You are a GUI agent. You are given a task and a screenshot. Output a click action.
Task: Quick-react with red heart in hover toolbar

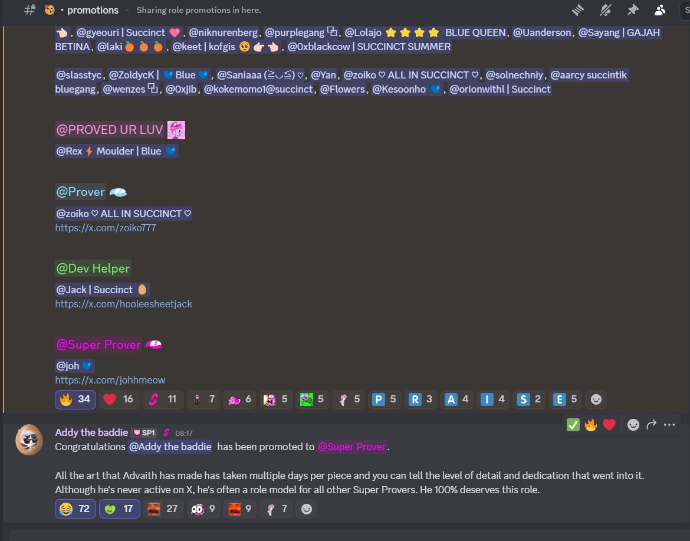click(609, 425)
